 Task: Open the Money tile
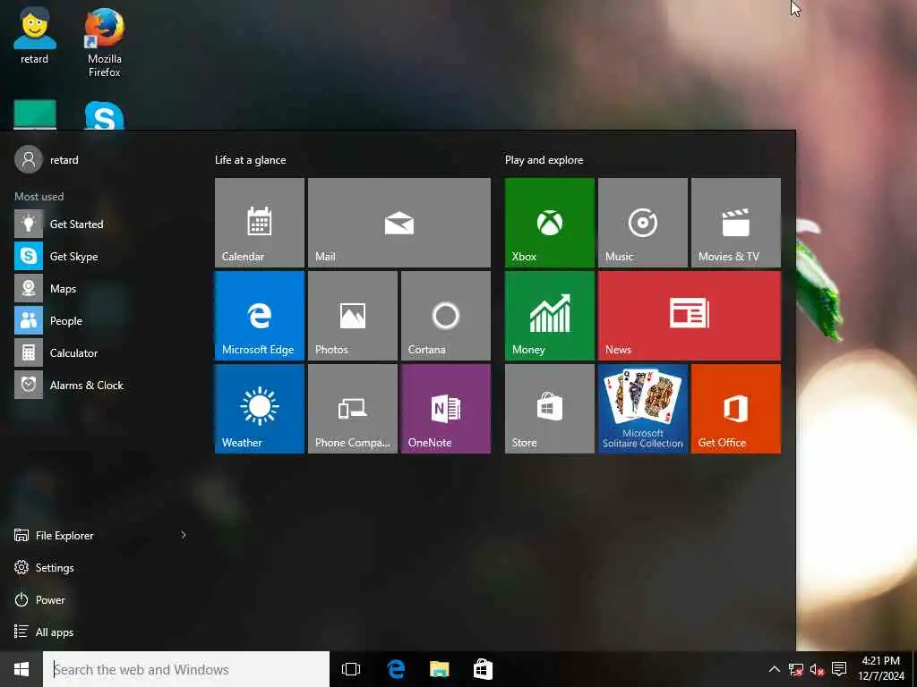click(549, 316)
